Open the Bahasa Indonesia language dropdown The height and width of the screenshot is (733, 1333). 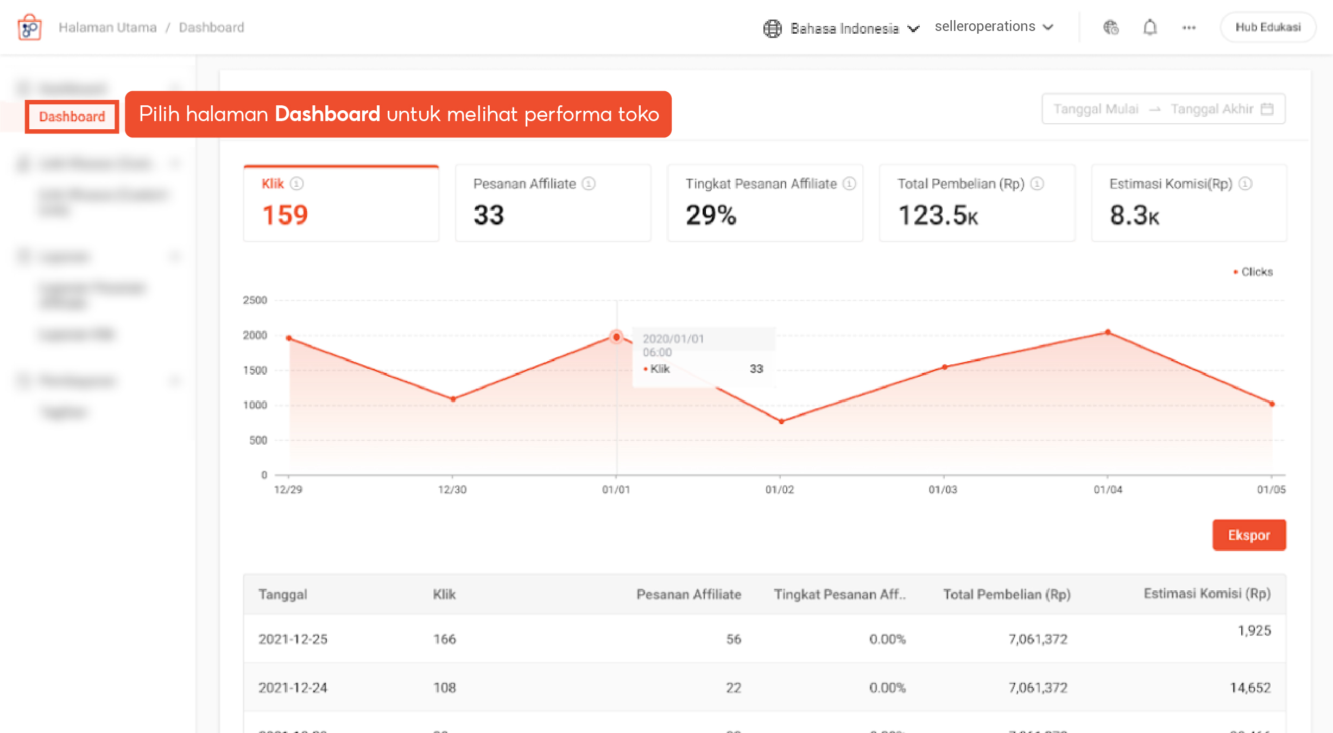[x=844, y=28]
